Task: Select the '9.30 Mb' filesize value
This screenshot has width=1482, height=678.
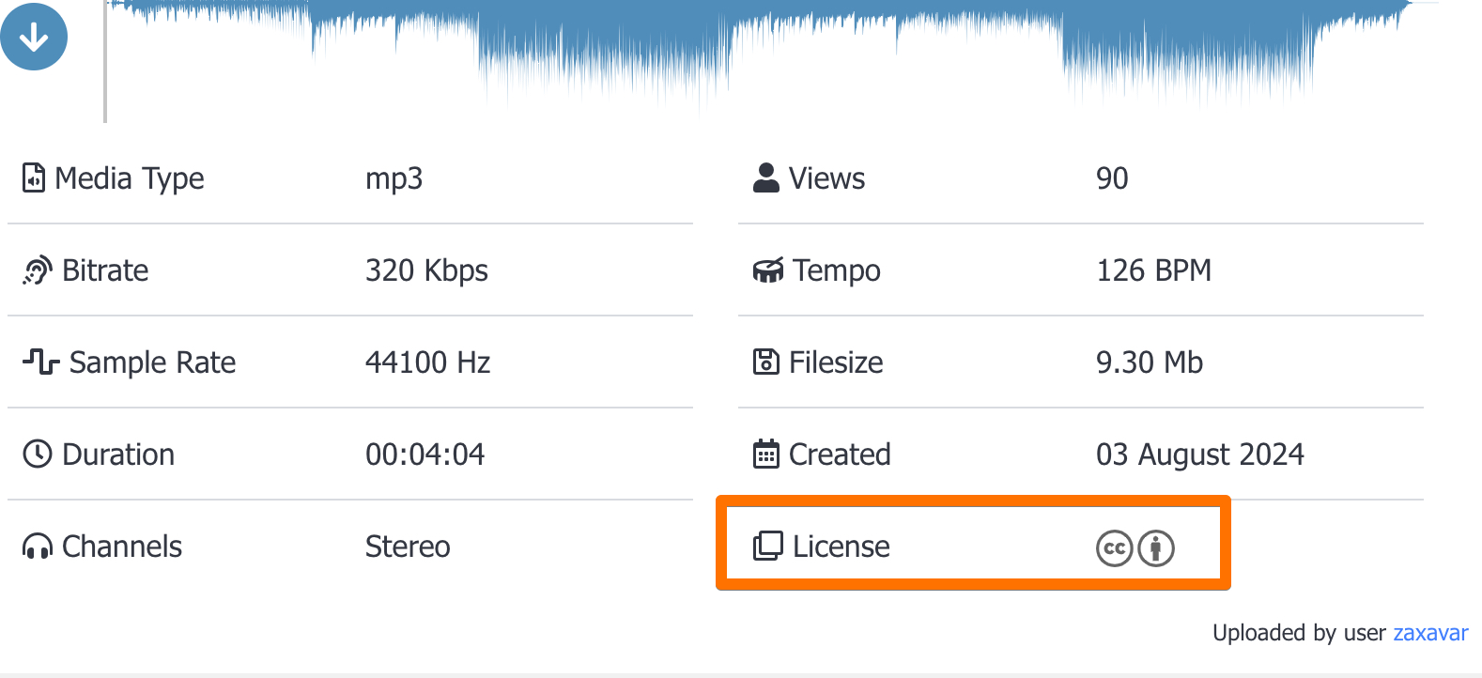Action: coord(1150,362)
